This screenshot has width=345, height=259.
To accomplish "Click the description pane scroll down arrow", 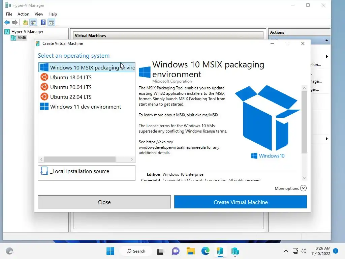I will (304, 178).
